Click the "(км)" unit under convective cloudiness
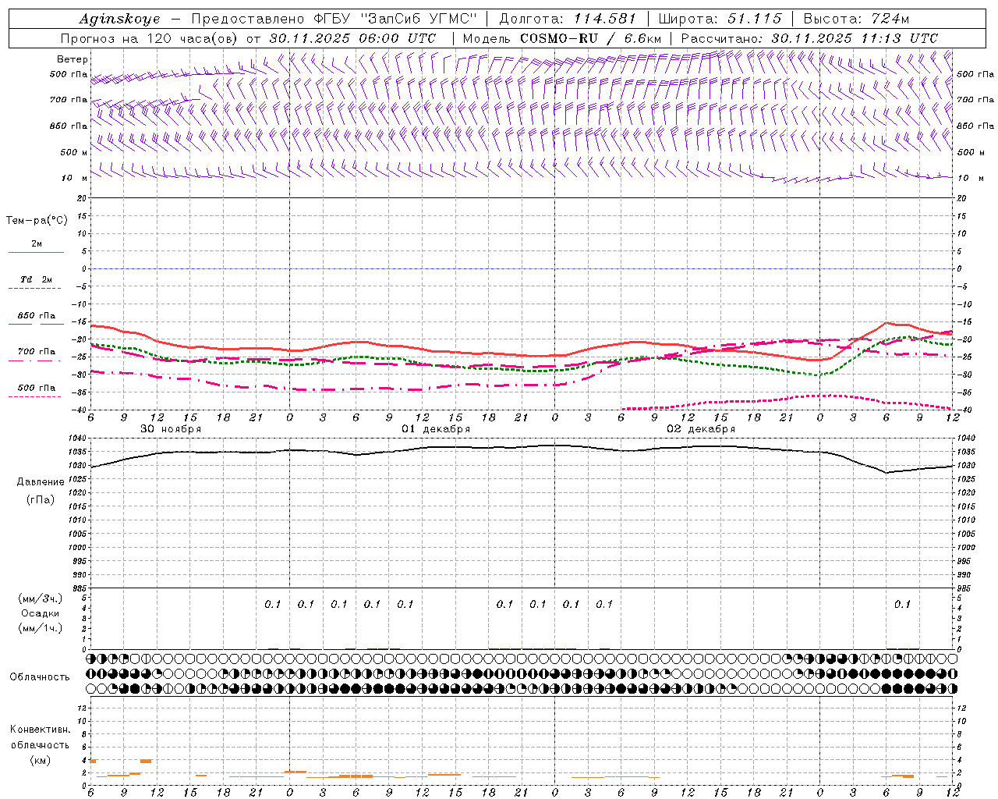The height and width of the screenshot is (799, 998). click(x=40, y=760)
